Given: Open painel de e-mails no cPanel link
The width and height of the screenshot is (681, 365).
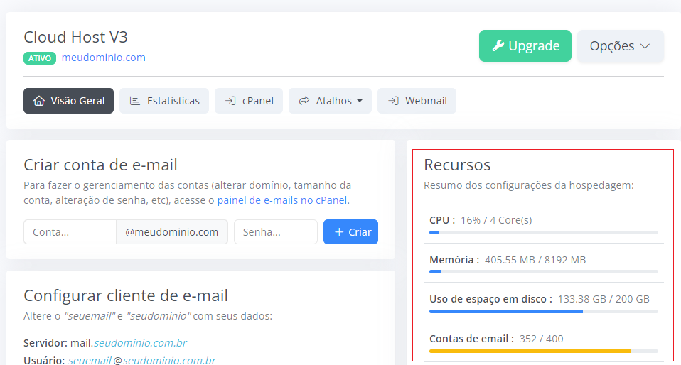Looking at the screenshot, I should pyautogui.click(x=282, y=200).
